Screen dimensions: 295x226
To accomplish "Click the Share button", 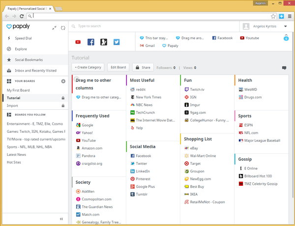I will [x=143, y=67].
